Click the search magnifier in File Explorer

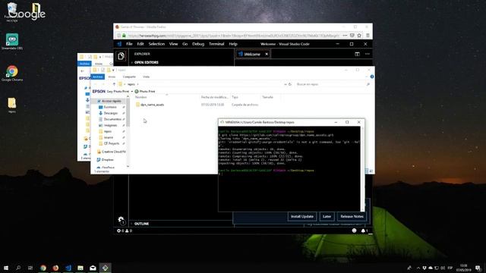(368, 84)
